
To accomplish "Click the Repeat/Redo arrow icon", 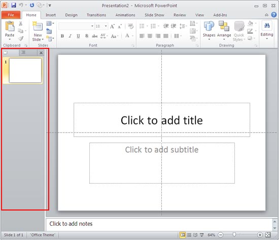I will (32, 5).
